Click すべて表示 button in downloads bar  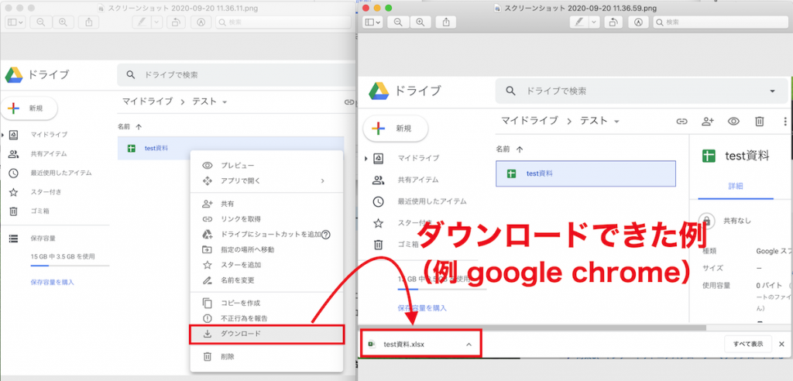(747, 344)
